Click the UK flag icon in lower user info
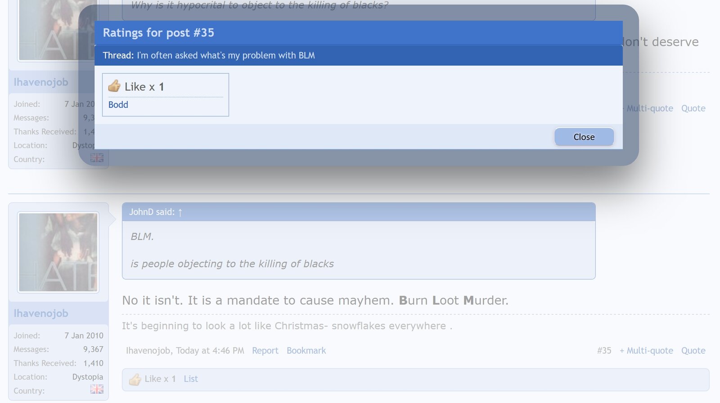The width and height of the screenshot is (720, 403). pyautogui.click(x=97, y=390)
